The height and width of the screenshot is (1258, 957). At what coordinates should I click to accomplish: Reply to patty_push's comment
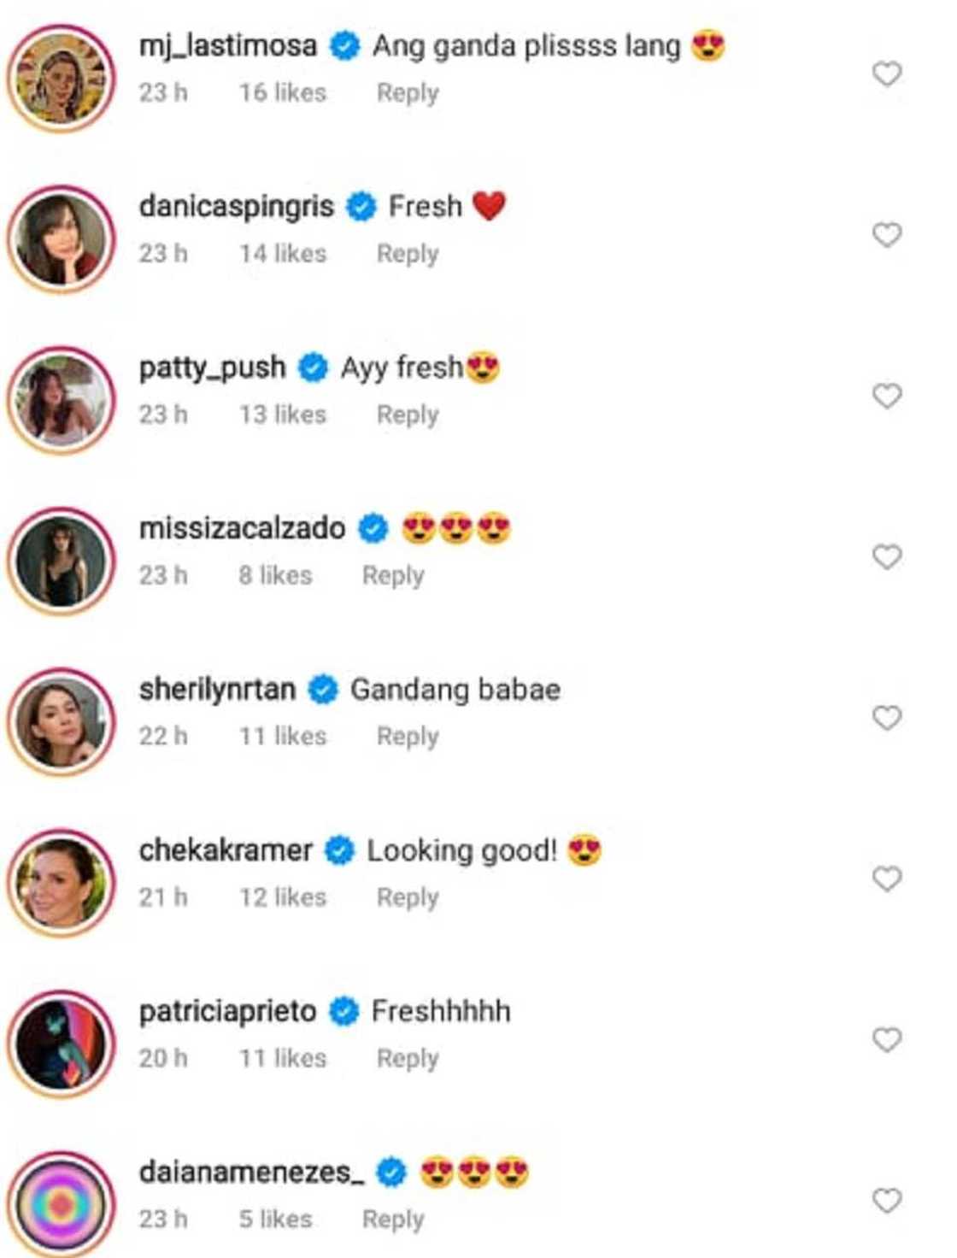coord(409,414)
